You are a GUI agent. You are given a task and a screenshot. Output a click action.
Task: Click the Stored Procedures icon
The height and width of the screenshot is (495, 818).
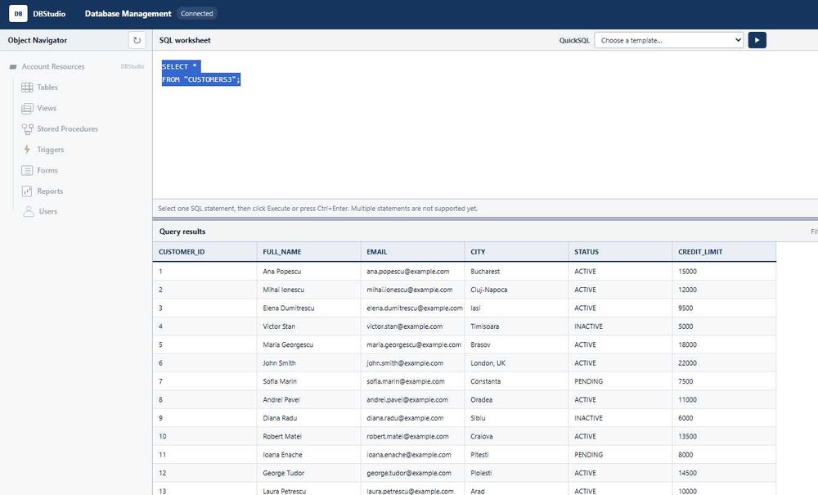pos(27,129)
